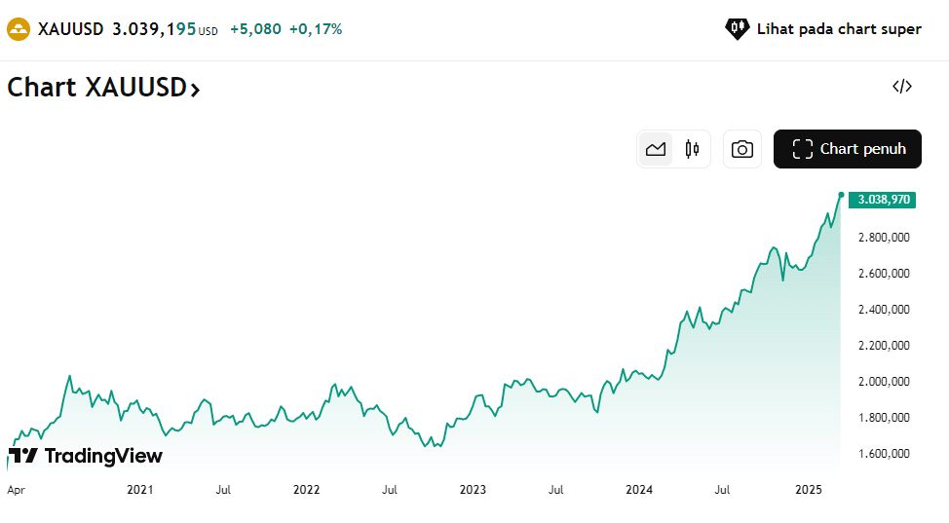
Task: Click the latest data point dot on chart
Action: pos(841,195)
